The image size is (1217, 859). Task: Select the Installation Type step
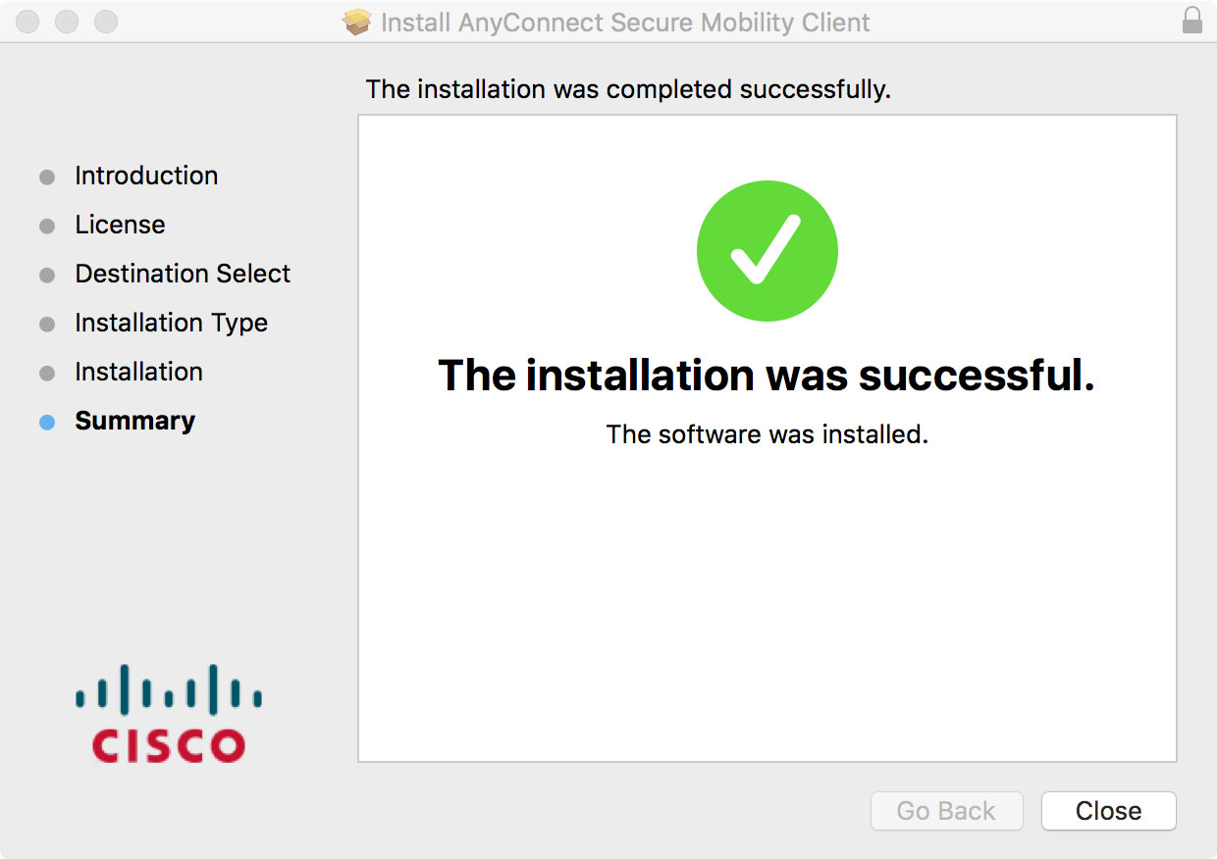coord(171,323)
